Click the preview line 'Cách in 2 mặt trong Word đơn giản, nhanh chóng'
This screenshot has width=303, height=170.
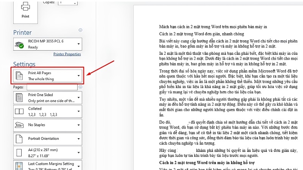coord(201,34)
